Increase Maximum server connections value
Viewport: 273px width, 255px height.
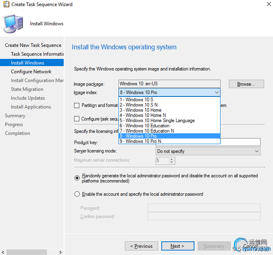pyautogui.click(x=172, y=159)
